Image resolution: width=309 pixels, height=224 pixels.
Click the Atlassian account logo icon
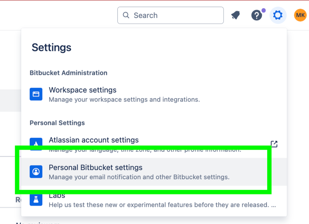[x=36, y=142]
